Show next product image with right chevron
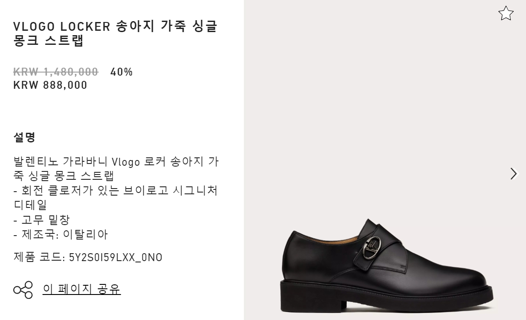The height and width of the screenshot is (320, 526). tap(513, 174)
